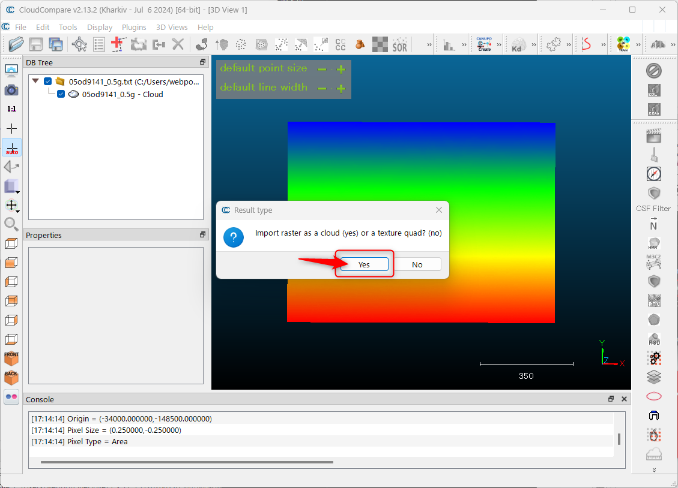
Task: Increase default point size with plus
Action: point(341,70)
